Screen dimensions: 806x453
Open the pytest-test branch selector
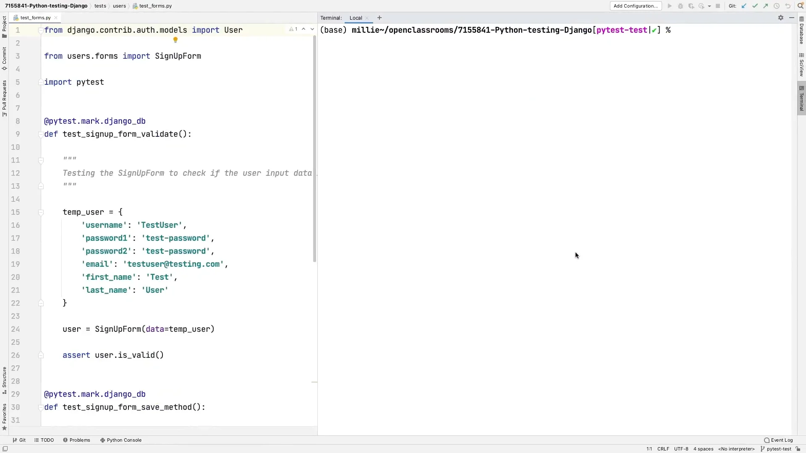[778, 449]
